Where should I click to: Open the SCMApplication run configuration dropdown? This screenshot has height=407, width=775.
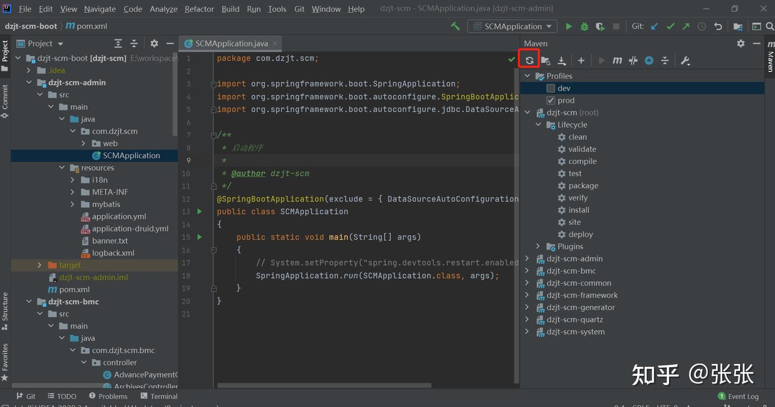click(512, 26)
